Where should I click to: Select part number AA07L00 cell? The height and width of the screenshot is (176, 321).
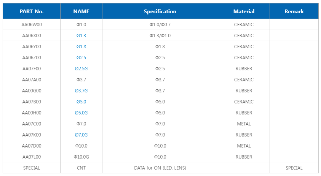pos(32,157)
